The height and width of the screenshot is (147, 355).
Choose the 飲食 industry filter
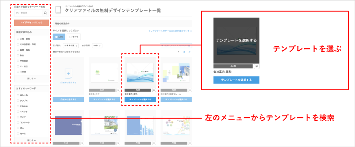18,55
